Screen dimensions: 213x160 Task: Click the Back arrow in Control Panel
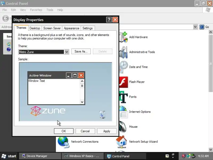[x=6, y=18]
